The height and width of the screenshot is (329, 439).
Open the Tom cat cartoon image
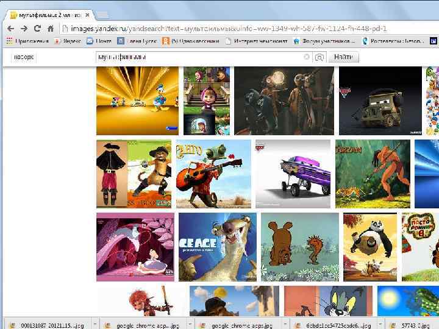[328, 301]
